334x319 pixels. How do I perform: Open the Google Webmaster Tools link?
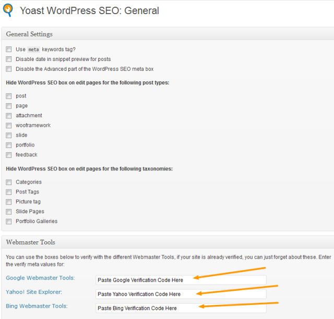point(40,278)
